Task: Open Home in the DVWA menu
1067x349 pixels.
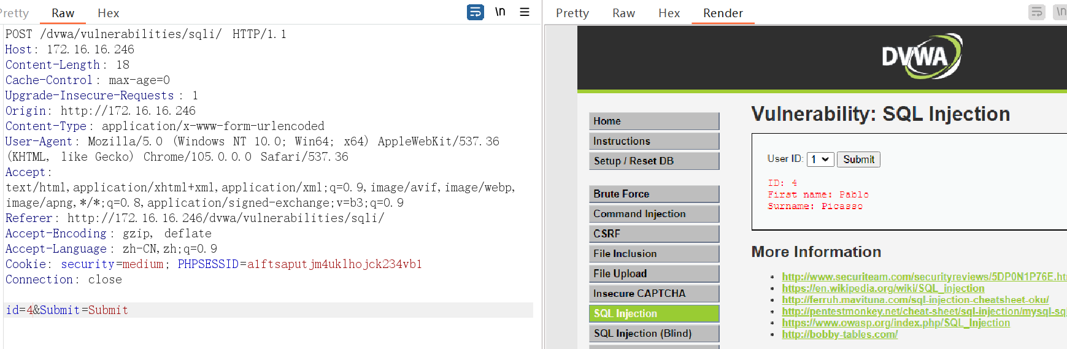Action: coord(654,121)
